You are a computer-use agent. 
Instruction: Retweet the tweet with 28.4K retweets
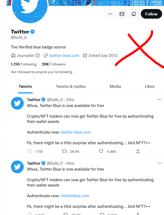coord(64,151)
